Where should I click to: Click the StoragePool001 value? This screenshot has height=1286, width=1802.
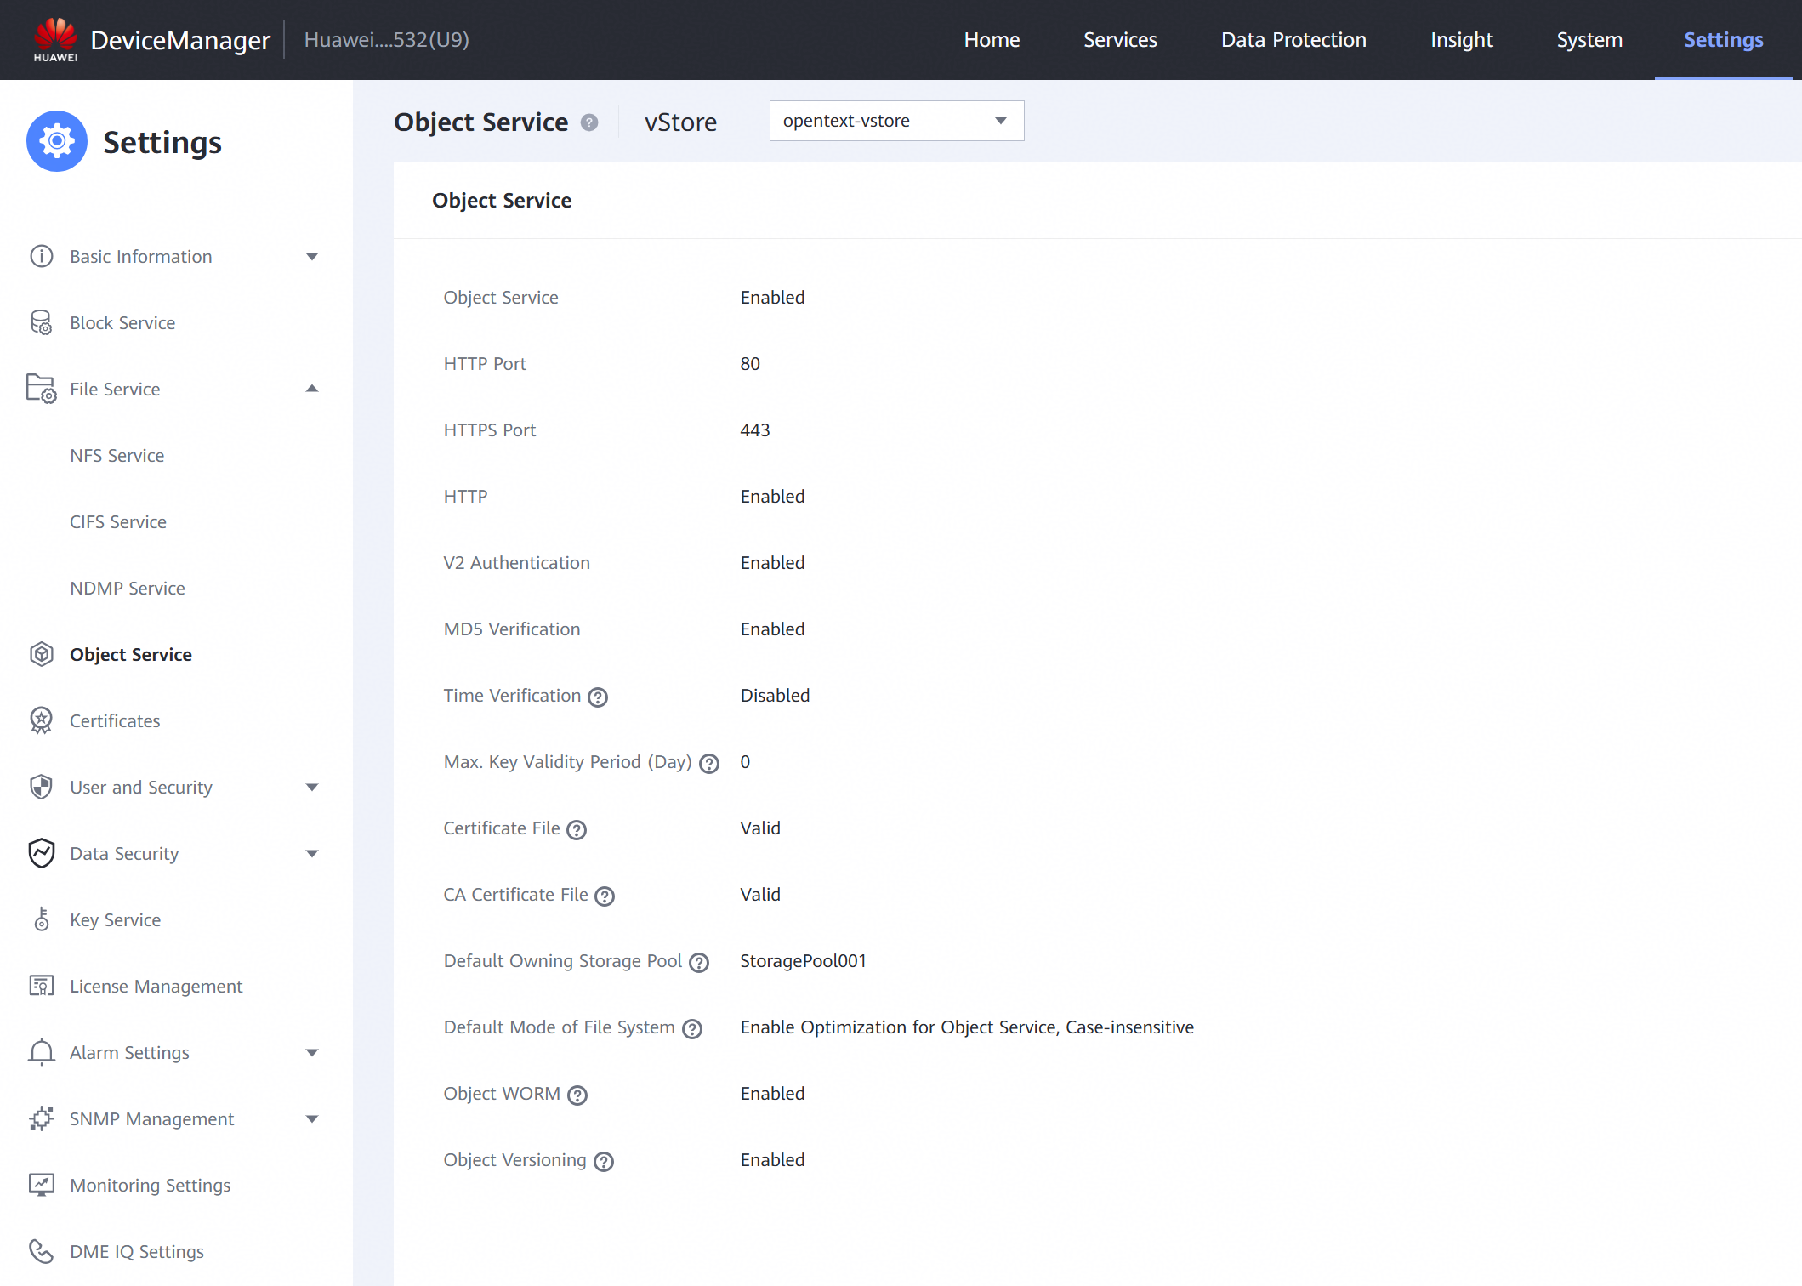pos(803,960)
